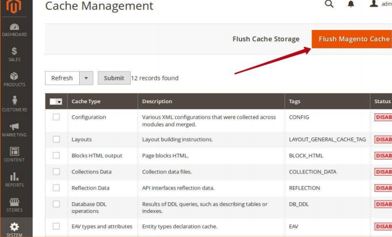
Task: Open the admin user account icon
Action: click(x=374, y=4)
